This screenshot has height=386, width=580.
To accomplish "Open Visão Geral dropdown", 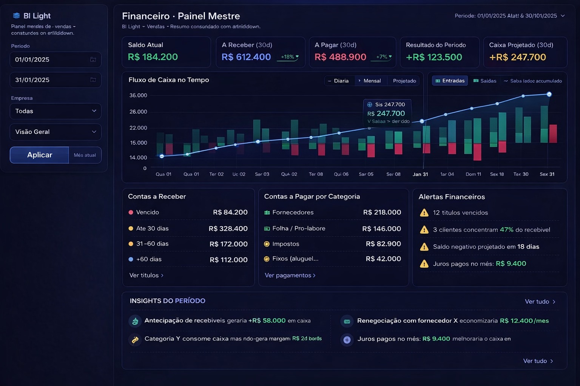I will 56,132.
